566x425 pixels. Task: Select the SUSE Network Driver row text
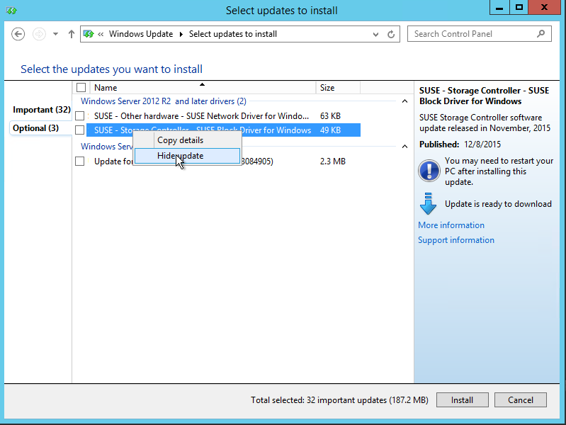click(x=201, y=116)
